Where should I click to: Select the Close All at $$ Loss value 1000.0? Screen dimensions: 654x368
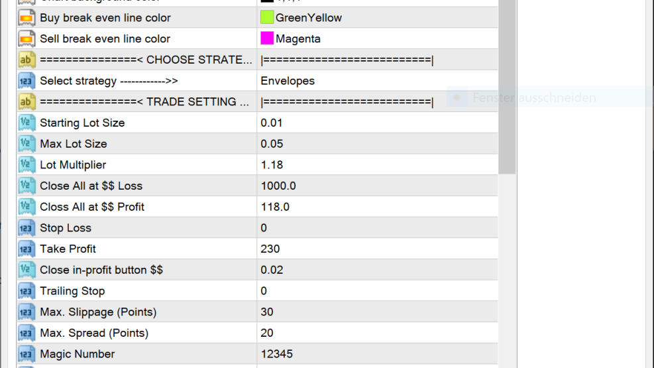click(x=278, y=186)
